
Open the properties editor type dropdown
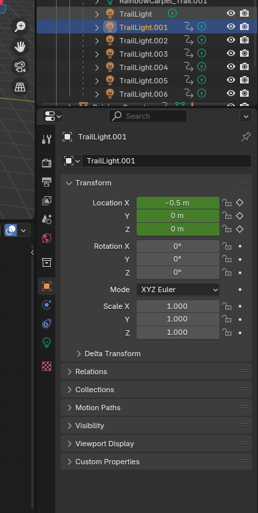click(53, 116)
